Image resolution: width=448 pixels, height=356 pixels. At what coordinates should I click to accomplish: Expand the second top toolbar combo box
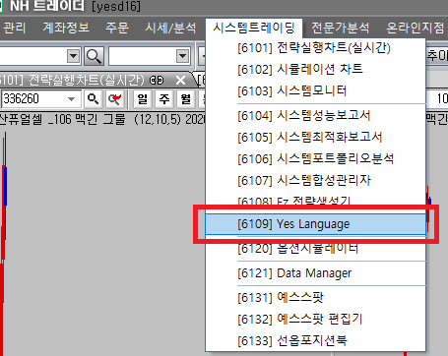(x=182, y=56)
